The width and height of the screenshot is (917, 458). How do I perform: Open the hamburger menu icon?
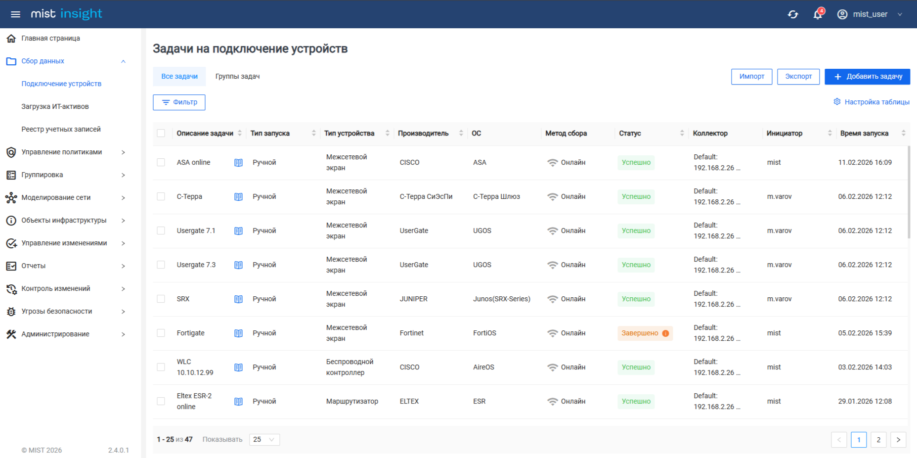click(15, 14)
